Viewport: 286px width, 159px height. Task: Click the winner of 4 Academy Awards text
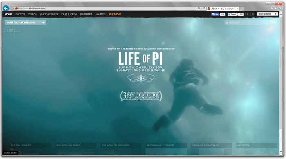(x=141, y=49)
